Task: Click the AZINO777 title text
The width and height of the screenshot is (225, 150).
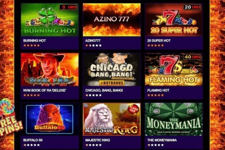Action: (x=93, y=40)
